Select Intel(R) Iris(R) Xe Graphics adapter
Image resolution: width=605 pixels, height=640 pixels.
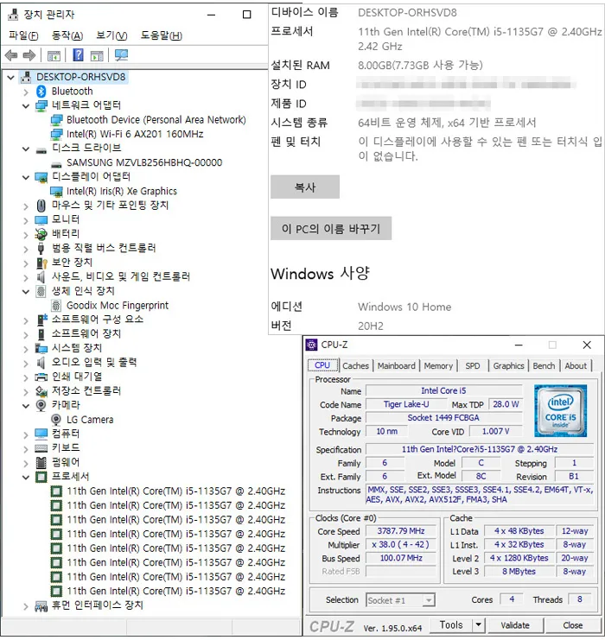click(x=122, y=191)
